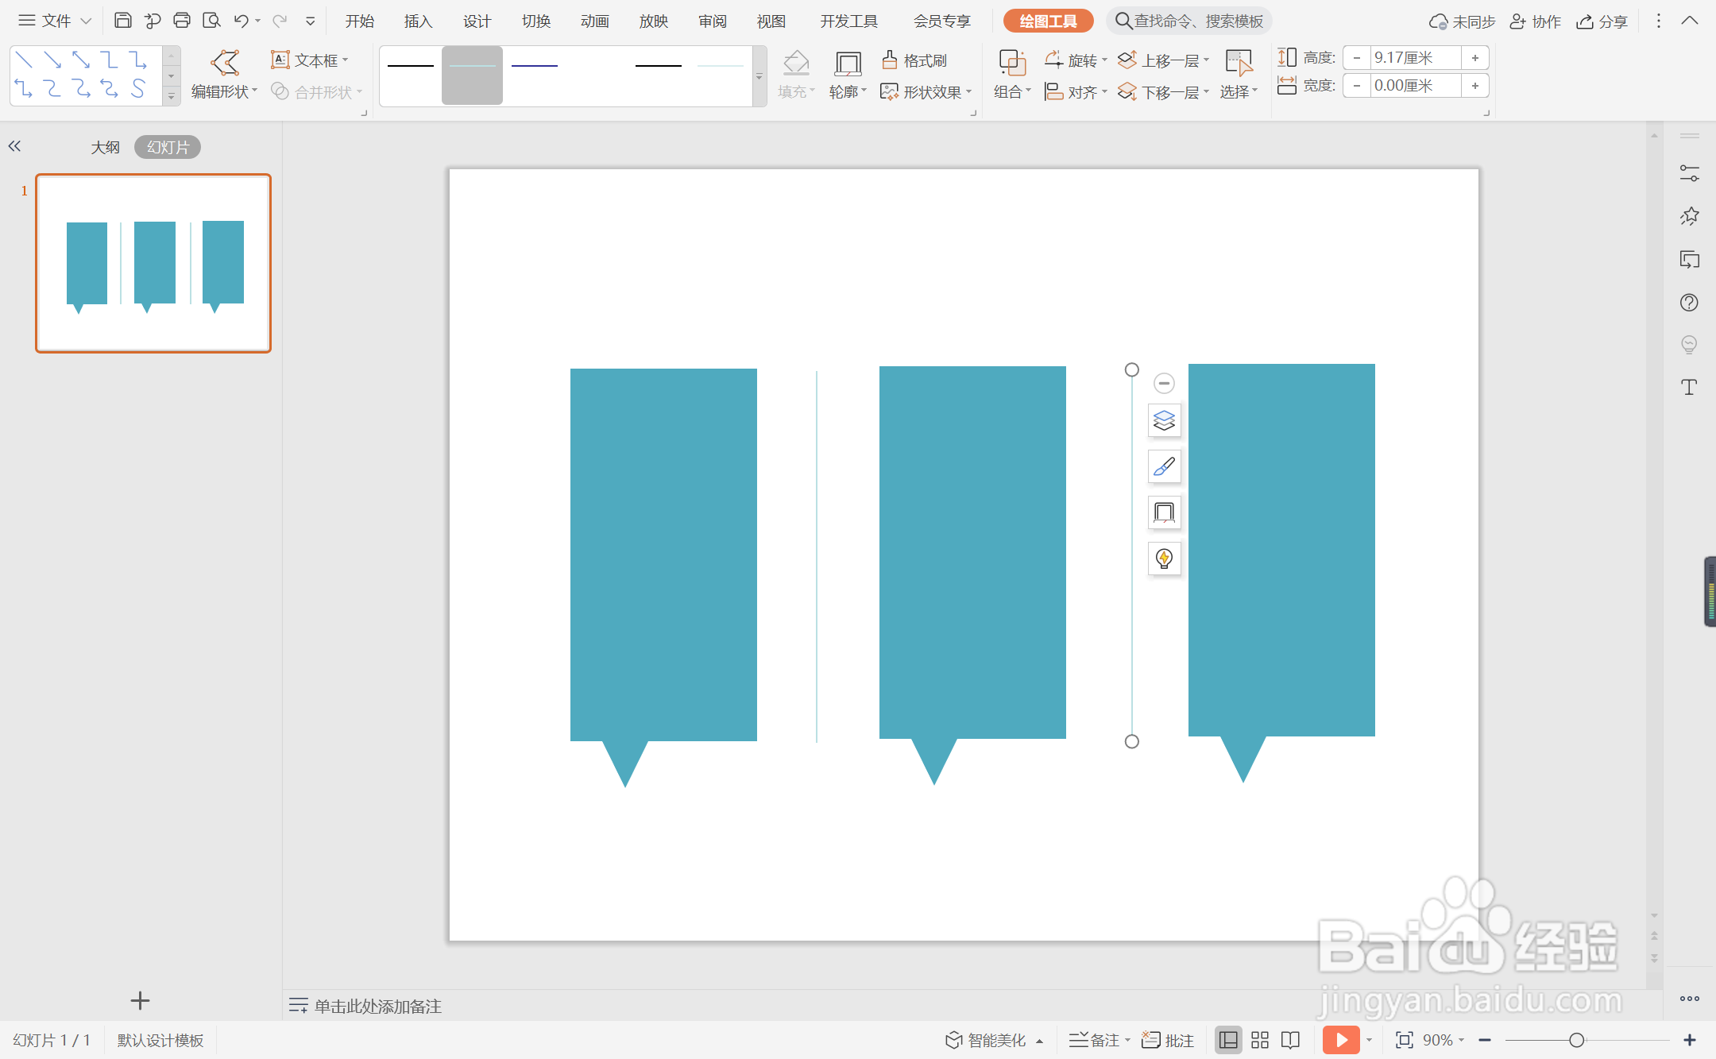Expand the Send Backward (下移一层) dropdown
1716x1059 pixels.
[x=1207, y=92]
